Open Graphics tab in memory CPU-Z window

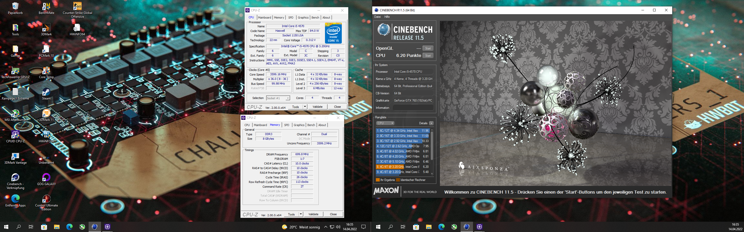299,125
